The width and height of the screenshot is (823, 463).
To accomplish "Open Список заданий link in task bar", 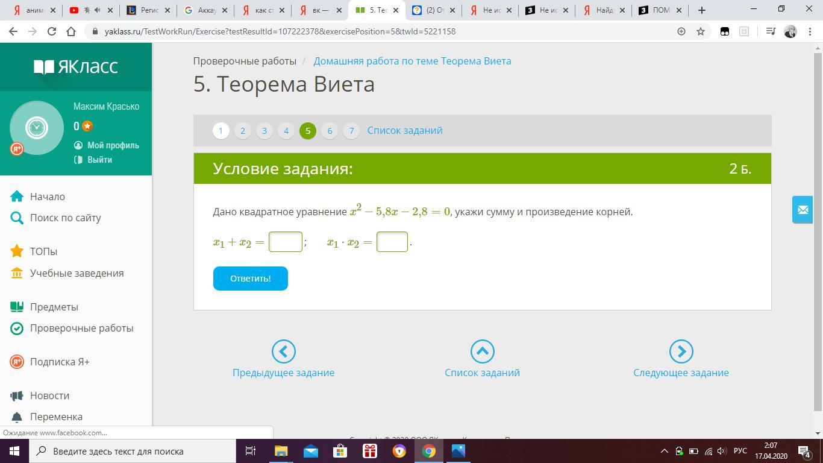I will [405, 130].
